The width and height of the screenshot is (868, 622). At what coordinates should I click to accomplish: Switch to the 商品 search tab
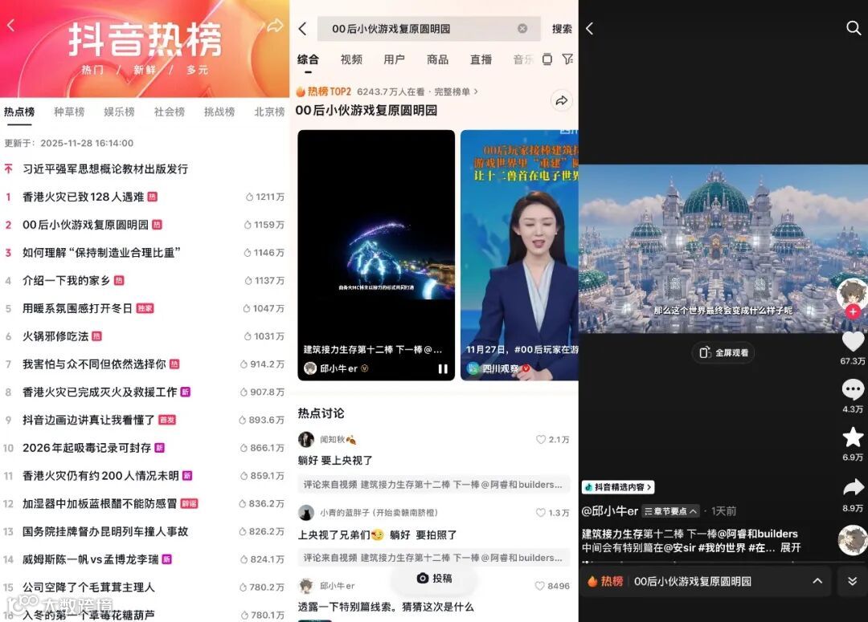click(437, 59)
